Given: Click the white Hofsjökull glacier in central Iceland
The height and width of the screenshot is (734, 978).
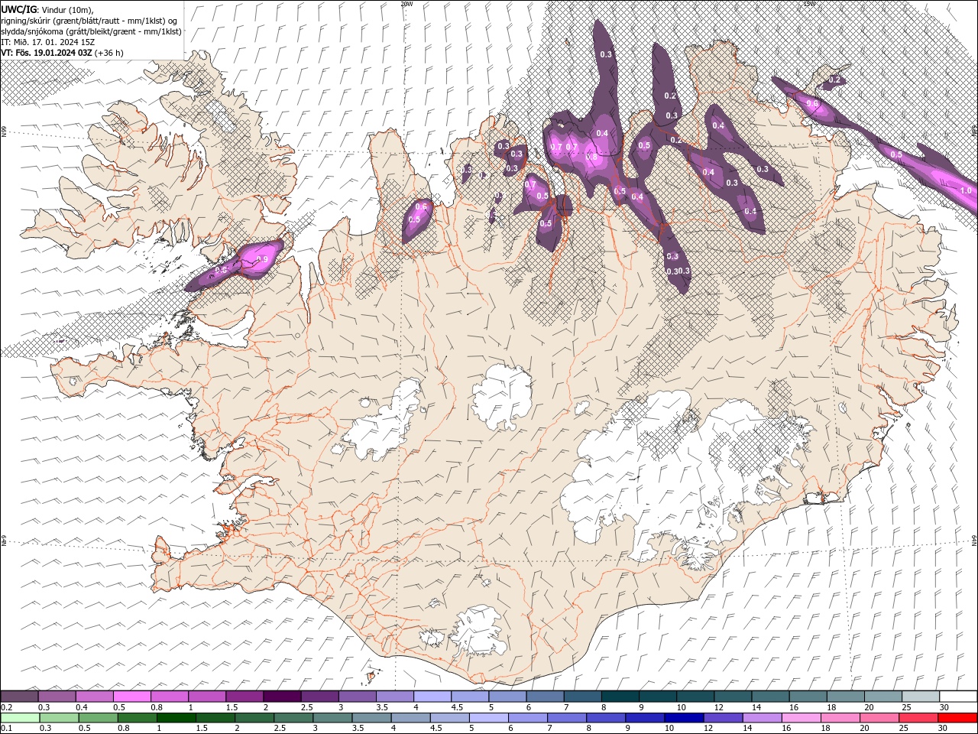Looking at the screenshot, I should [x=502, y=397].
